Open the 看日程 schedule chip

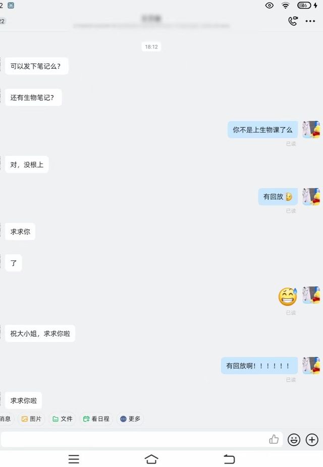coord(96,419)
